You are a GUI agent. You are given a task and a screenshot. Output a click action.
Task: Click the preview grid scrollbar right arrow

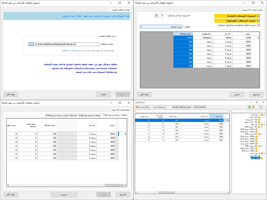[x=125, y=185]
